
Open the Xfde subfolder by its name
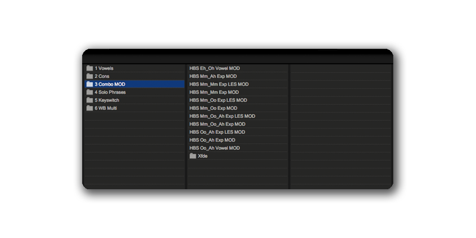(x=203, y=156)
